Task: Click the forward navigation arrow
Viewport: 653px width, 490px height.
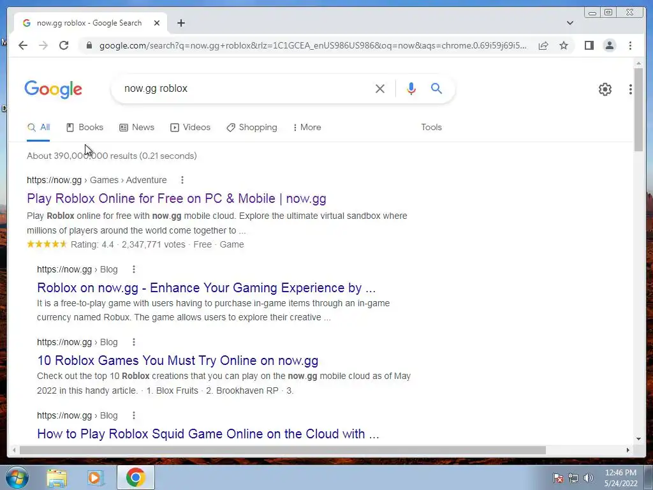Action: 43,45
